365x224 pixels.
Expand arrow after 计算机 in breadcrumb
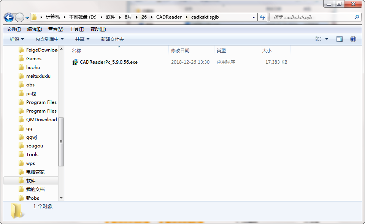click(65, 17)
